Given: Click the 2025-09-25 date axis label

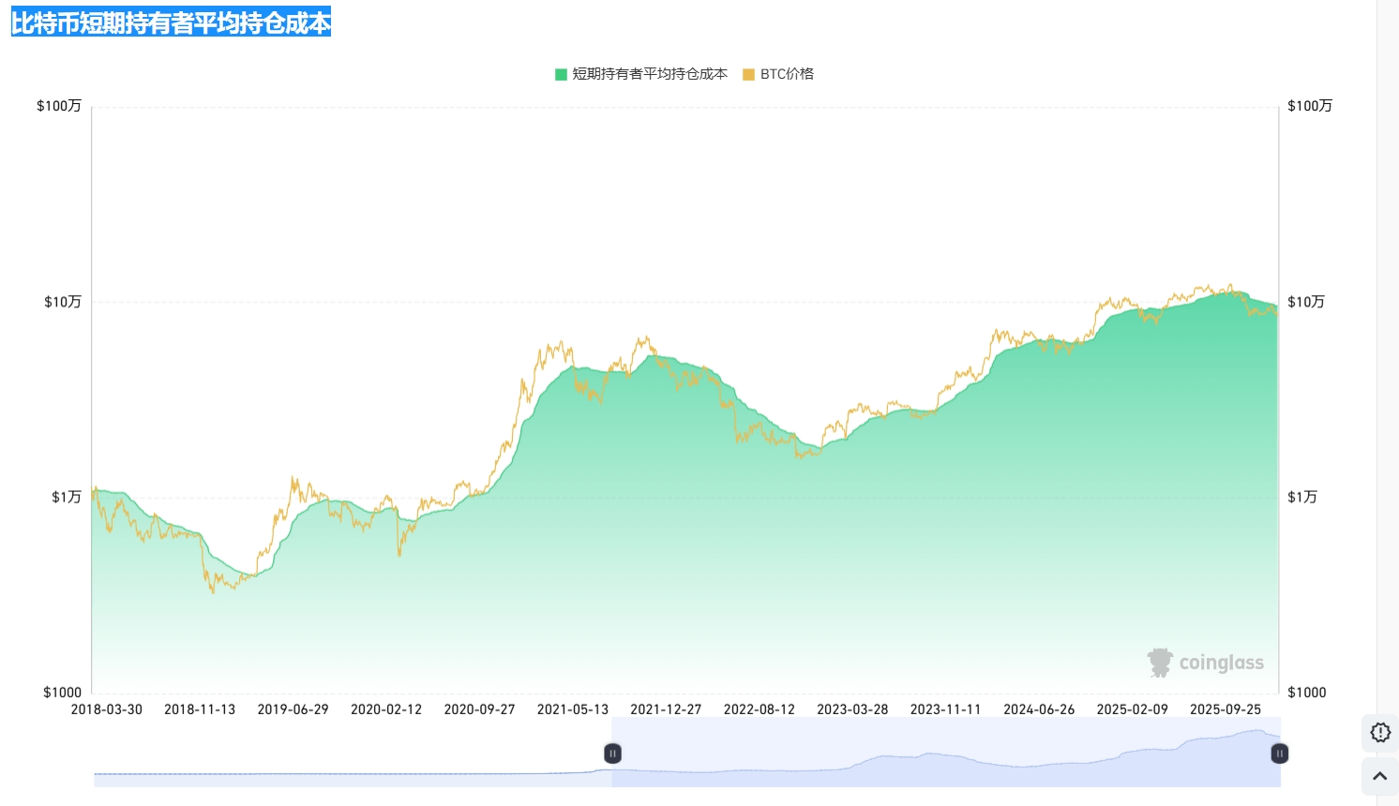Looking at the screenshot, I should pos(1225,709).
